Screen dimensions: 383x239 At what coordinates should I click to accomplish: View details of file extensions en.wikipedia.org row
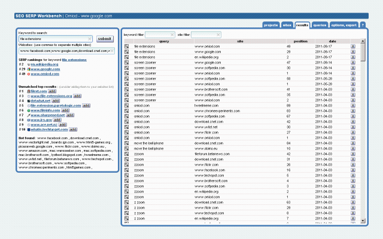[x=126, y=57]
